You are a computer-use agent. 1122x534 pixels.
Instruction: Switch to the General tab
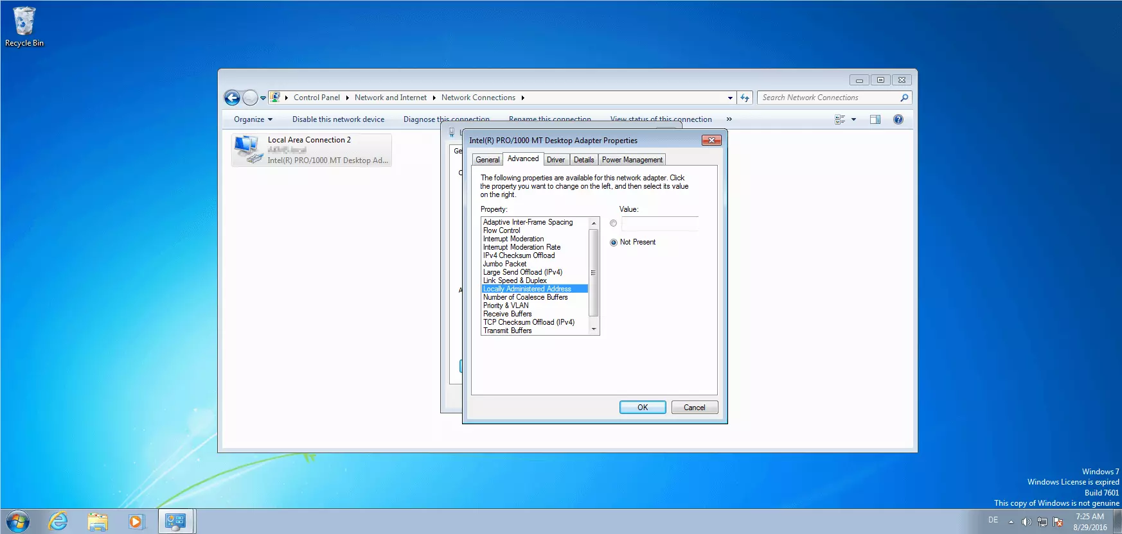(487, 160)
